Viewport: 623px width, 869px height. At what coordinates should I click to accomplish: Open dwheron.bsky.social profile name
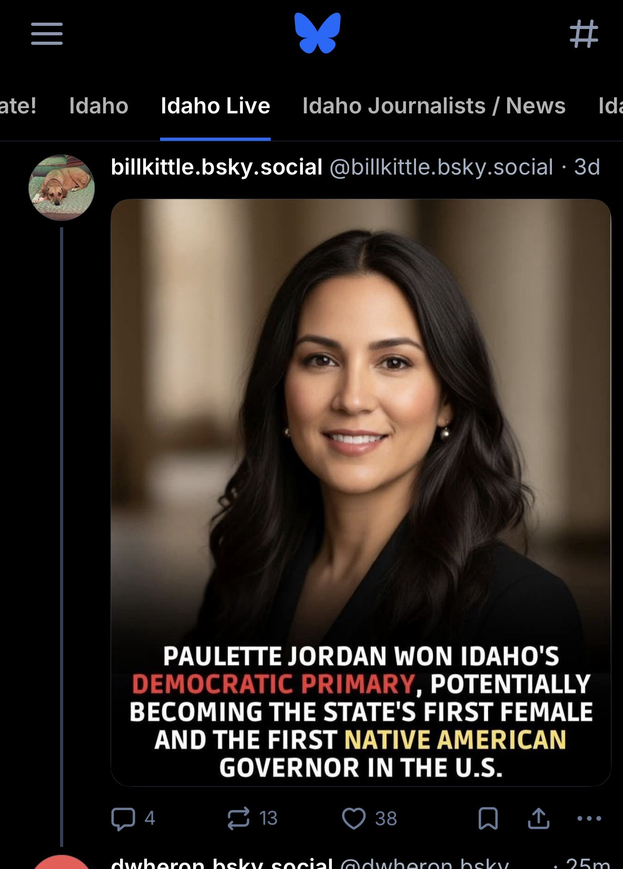tap(222, 863)
